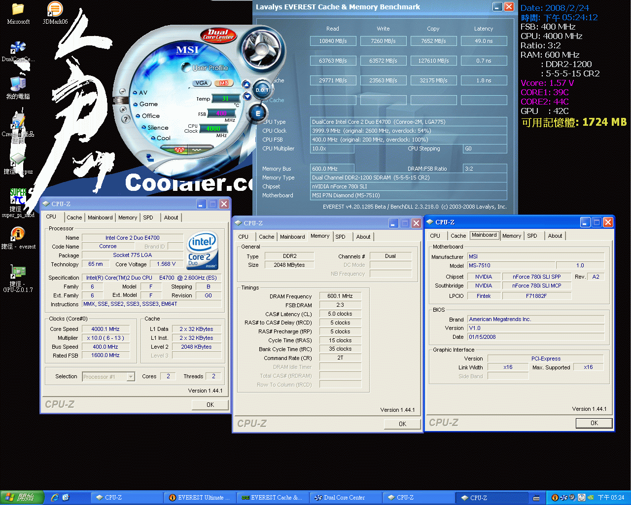Launch the DualCoreCenter desktop shortcut
This screenshot has width=631, height=505.
click(18, 52)
